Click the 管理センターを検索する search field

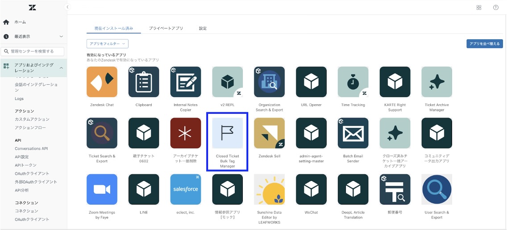coord(34,52)
